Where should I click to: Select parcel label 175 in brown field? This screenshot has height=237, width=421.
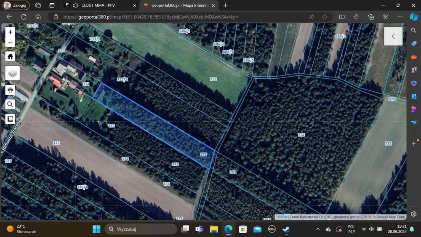tap(56, 143)
